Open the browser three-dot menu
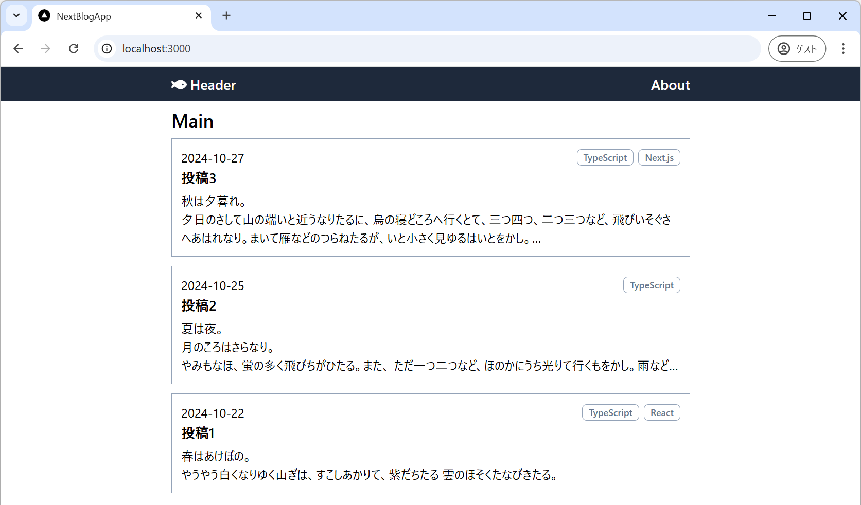Screen dimensions: 861x505 point(842,48)
